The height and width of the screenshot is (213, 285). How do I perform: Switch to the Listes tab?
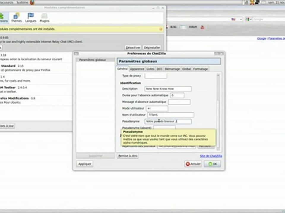(x=150, y=69)
